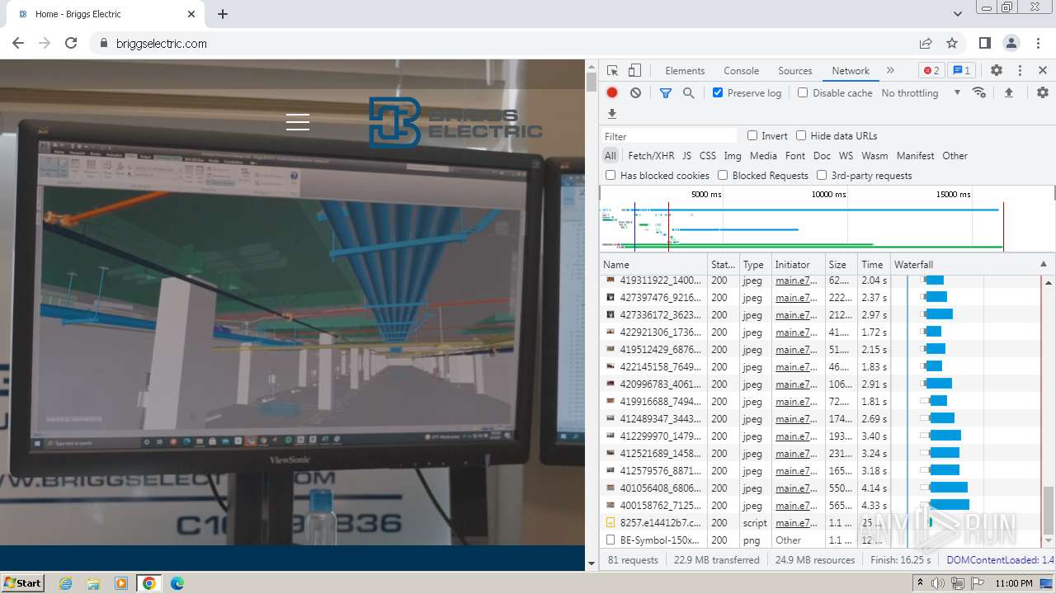
Task: Open the DevTools settings gear
Action: click(997, 71)
